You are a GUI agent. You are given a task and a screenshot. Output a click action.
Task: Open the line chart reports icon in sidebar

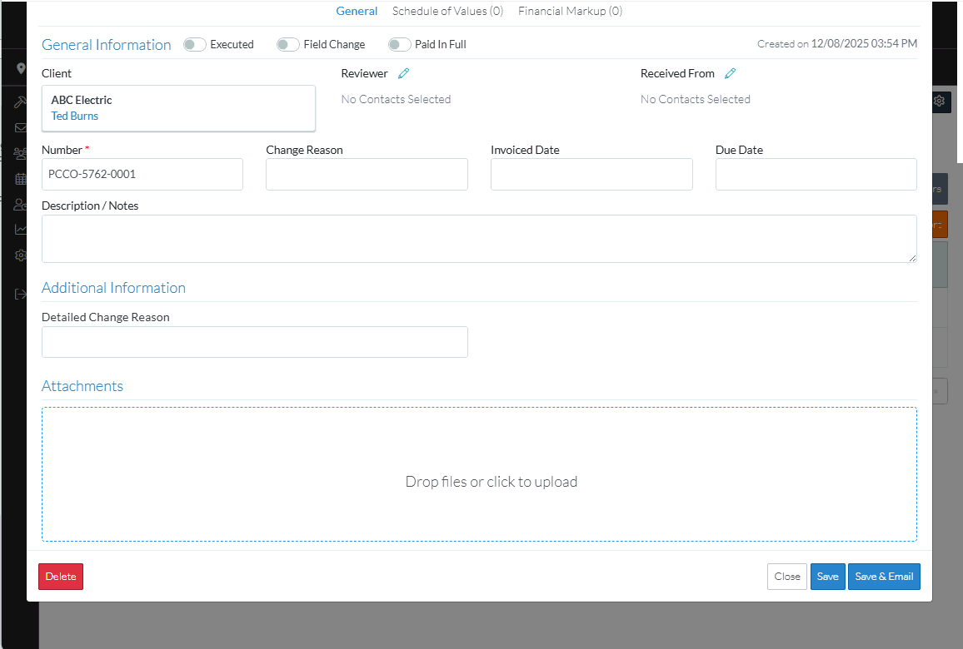[21, 230]
